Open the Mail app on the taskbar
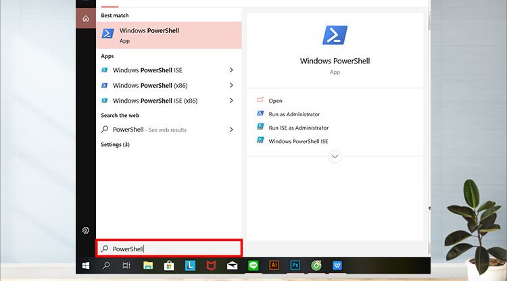507x281 pixels. point(232,265)
